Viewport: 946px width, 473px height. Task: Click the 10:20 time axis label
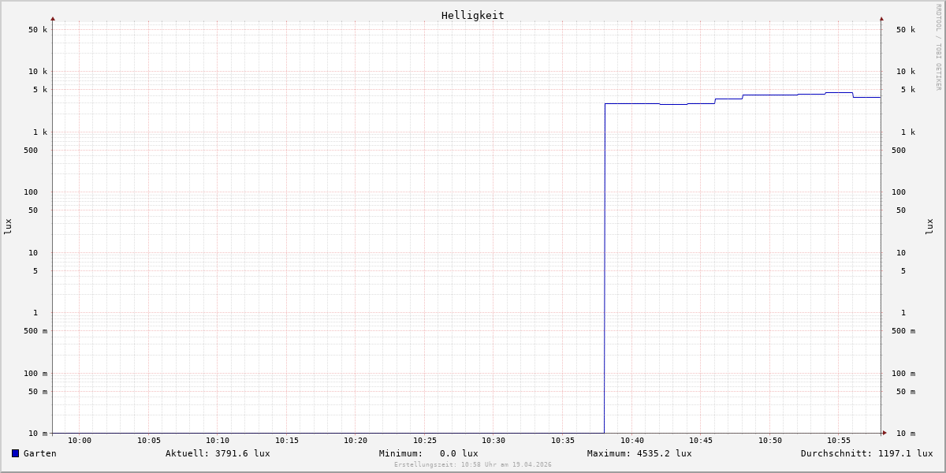click(356, 441)
